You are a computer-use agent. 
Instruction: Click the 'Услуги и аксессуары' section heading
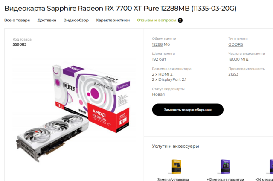tap(175, 146)
